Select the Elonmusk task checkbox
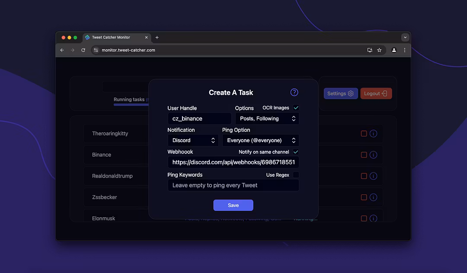467x273 pixels. [364, 218]
